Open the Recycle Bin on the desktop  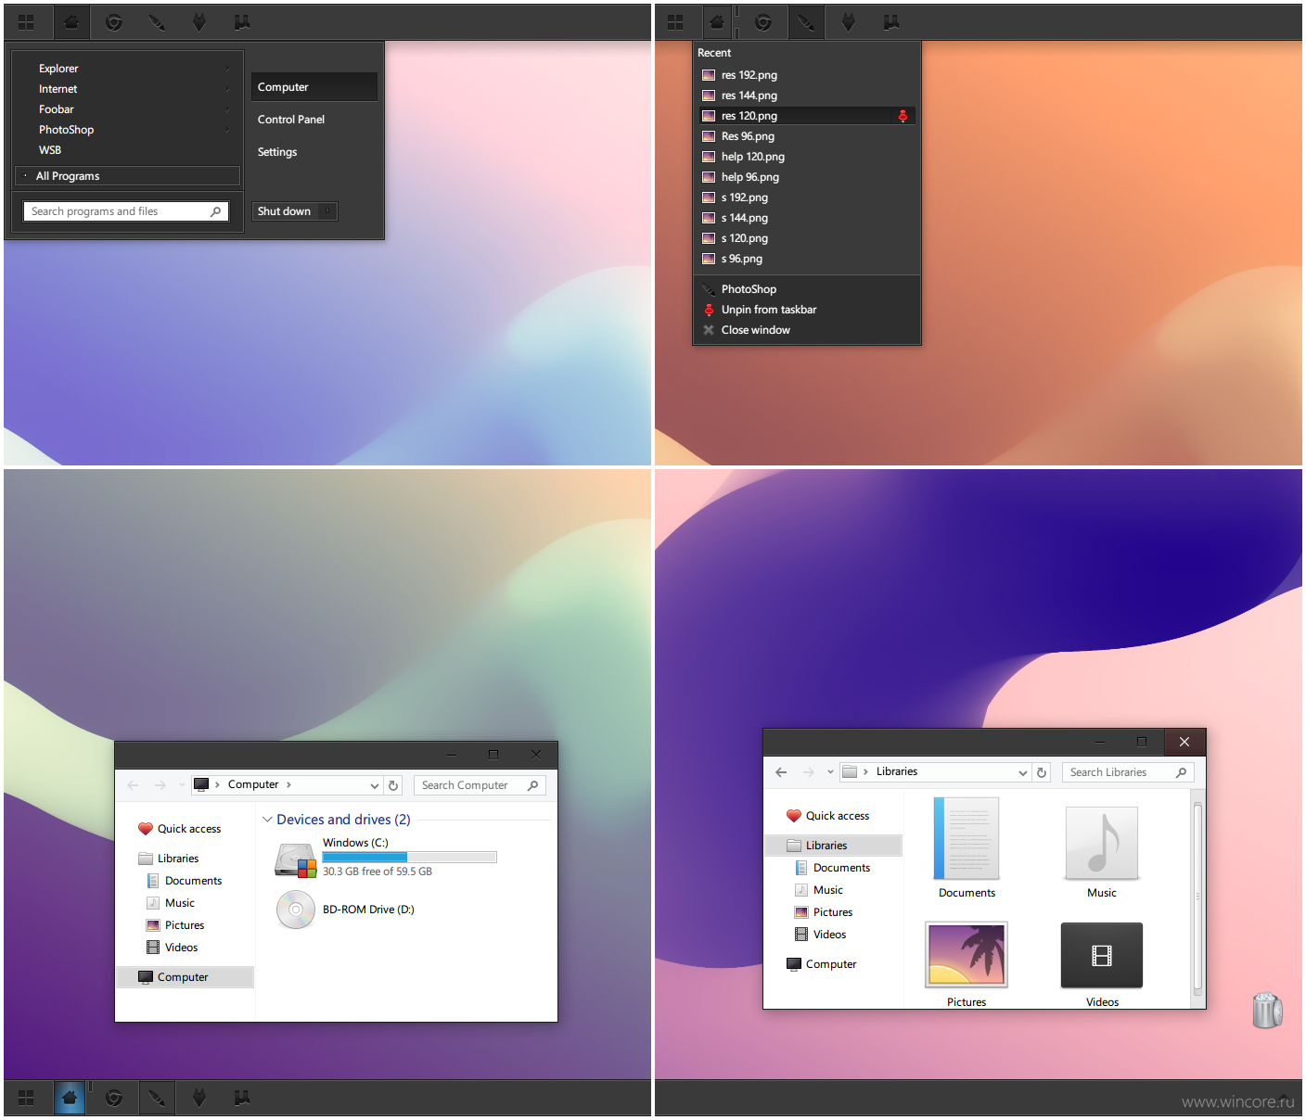[x=1267, y=1011]
